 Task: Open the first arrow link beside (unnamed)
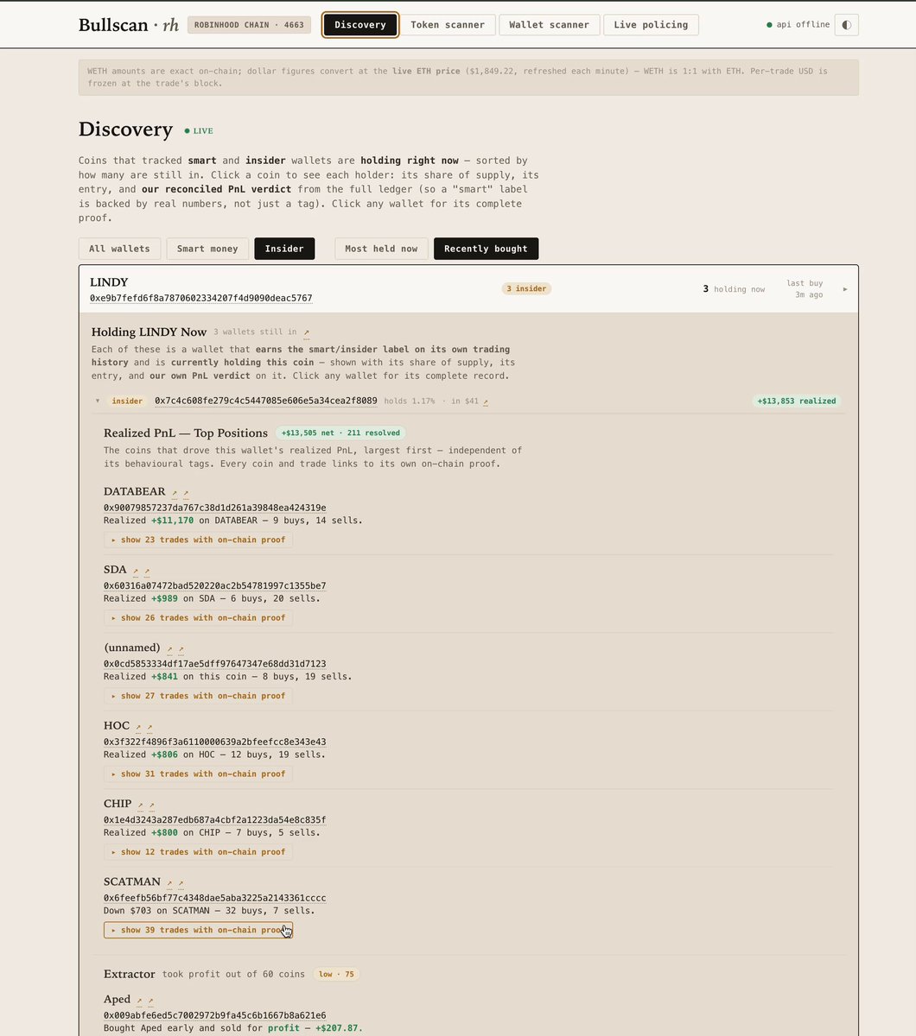click(x=169, y=648)
